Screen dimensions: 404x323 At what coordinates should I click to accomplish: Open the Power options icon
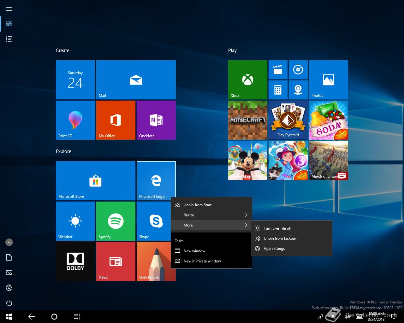9,303
